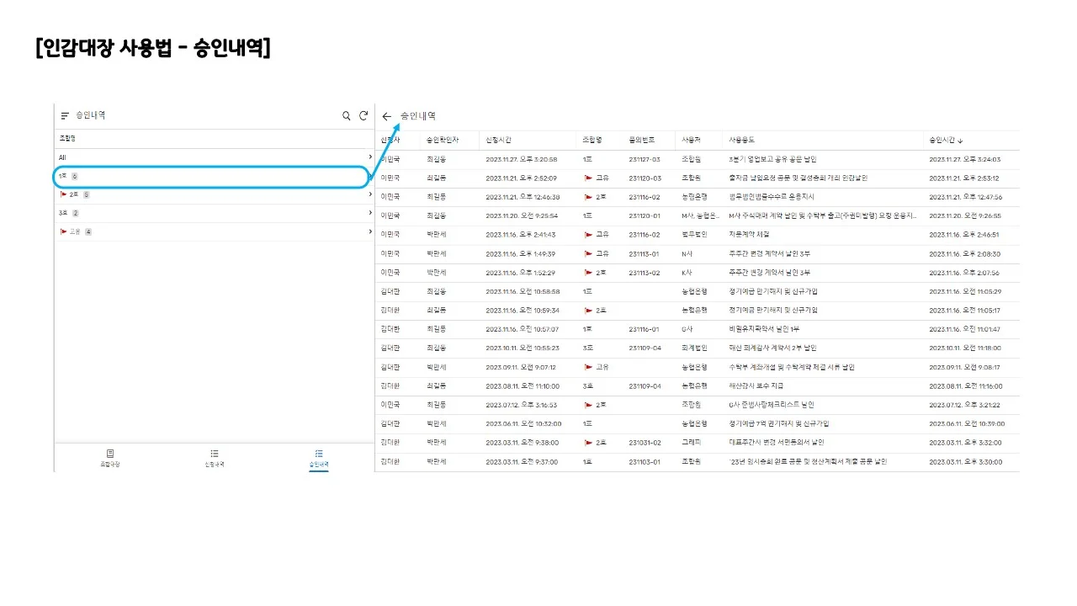Click cell '3분기 영업보고 공유 공문 날인'
Screen dimensions: 1077x606
[x=772, y=159]
